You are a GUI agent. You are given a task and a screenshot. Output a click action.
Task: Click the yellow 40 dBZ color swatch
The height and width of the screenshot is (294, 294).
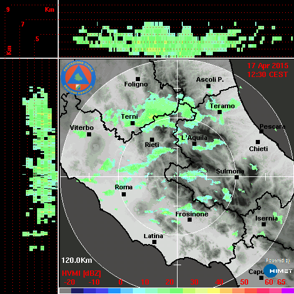pyautogui.click(x=213, y=290)
